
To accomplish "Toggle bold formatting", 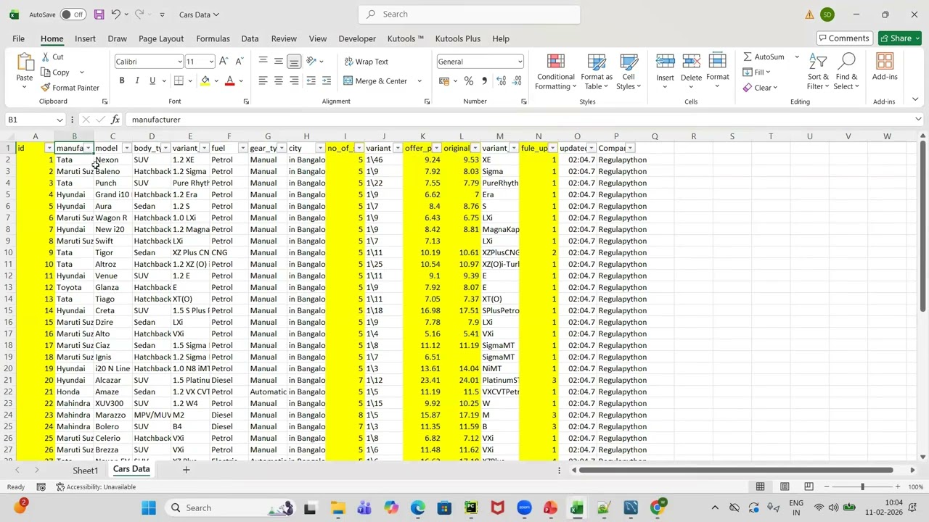I will [122, 80].
